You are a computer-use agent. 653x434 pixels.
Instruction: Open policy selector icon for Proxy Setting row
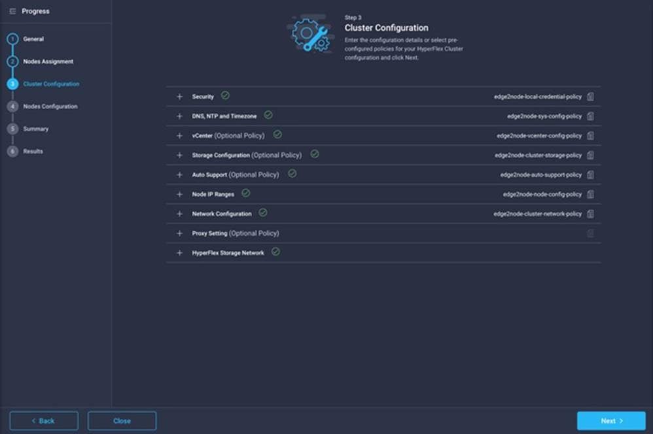point(590,233)
